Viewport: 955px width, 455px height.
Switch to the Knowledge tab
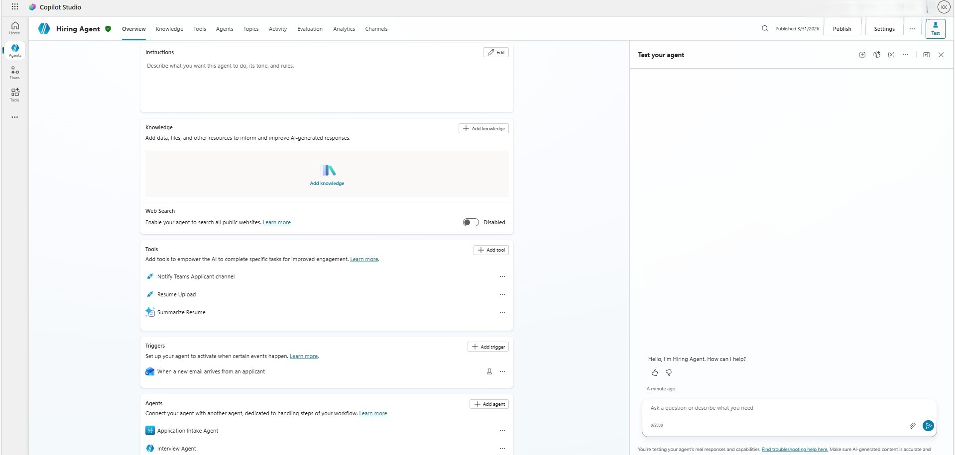click(169, 29)
